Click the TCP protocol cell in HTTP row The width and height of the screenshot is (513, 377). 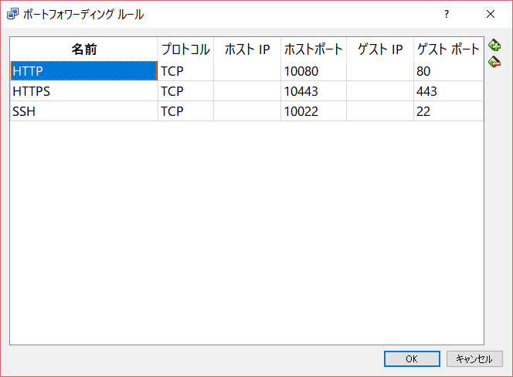pyautogui.click(x=186, y=71)
